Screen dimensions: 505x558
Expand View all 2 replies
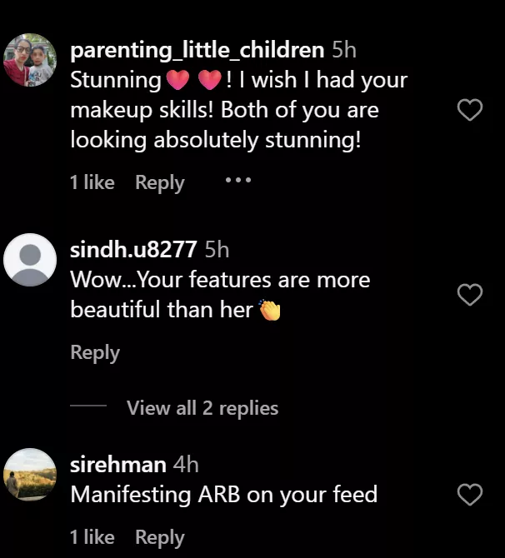coord(202,408)
